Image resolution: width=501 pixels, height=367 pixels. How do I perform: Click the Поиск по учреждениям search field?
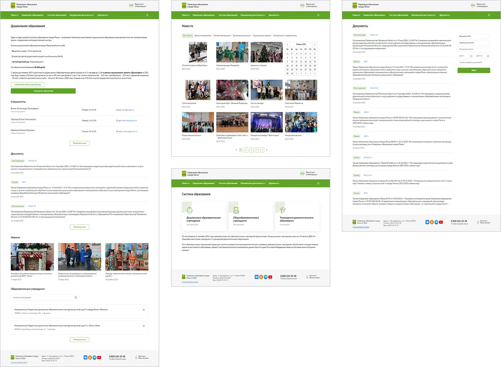[x=42, y=298]
